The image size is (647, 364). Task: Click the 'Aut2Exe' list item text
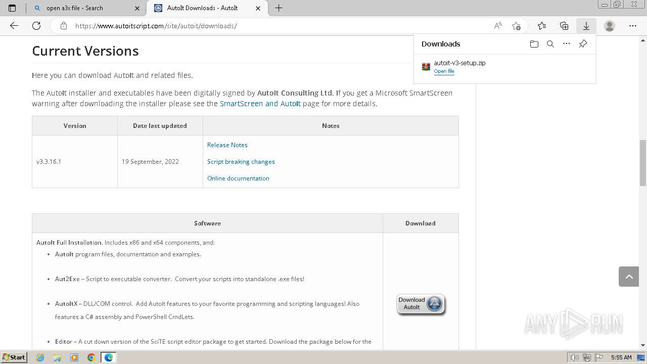pos(179,279)
